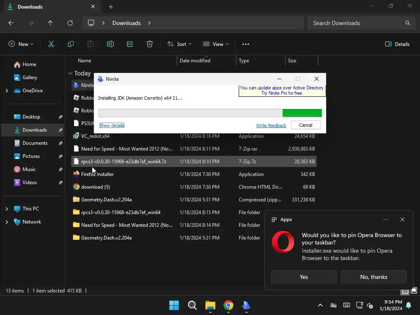Sort by Date modified column header
Screen dimensions: 420x315
tap(206, 61)
